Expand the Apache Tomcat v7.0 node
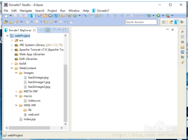The image size is (188, 140). click(12, 50)
